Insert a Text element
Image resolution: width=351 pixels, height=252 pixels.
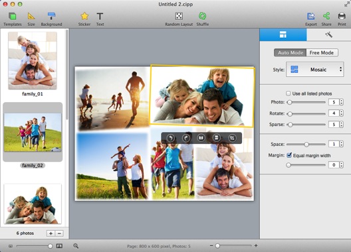100,19
